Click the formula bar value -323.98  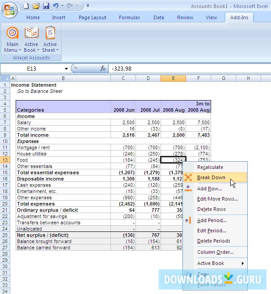click(x=122, y=69)
